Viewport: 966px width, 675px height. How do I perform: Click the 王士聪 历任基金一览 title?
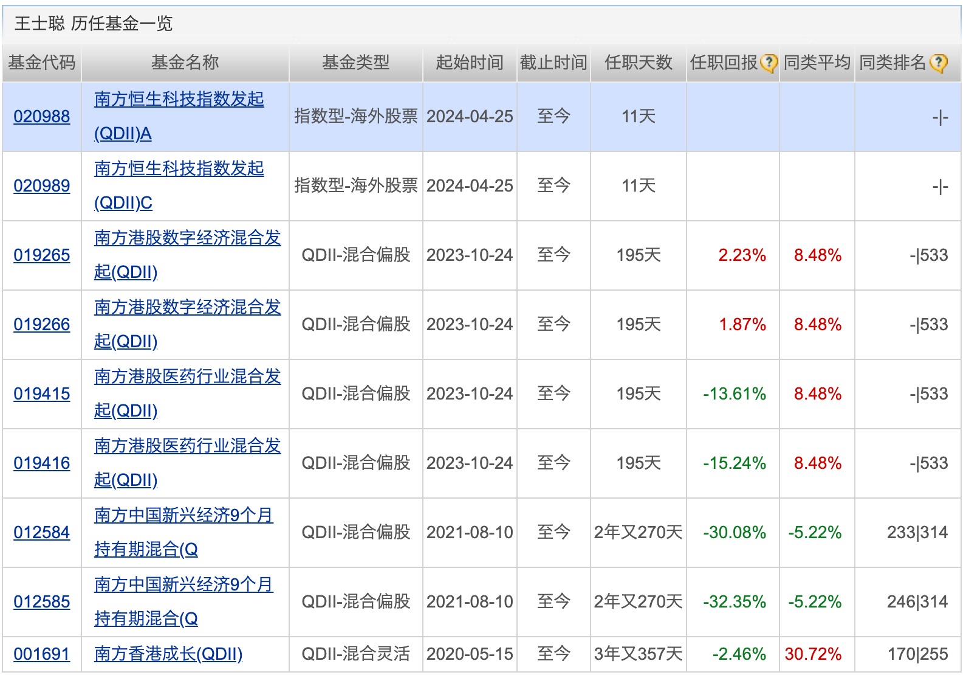click(94, 24)
